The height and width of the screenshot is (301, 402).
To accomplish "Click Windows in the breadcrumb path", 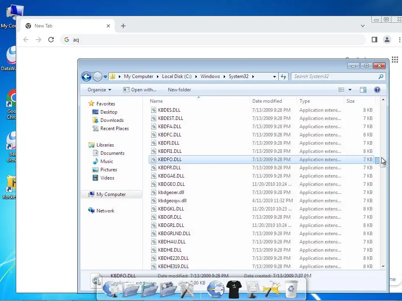I will (210, 76).
